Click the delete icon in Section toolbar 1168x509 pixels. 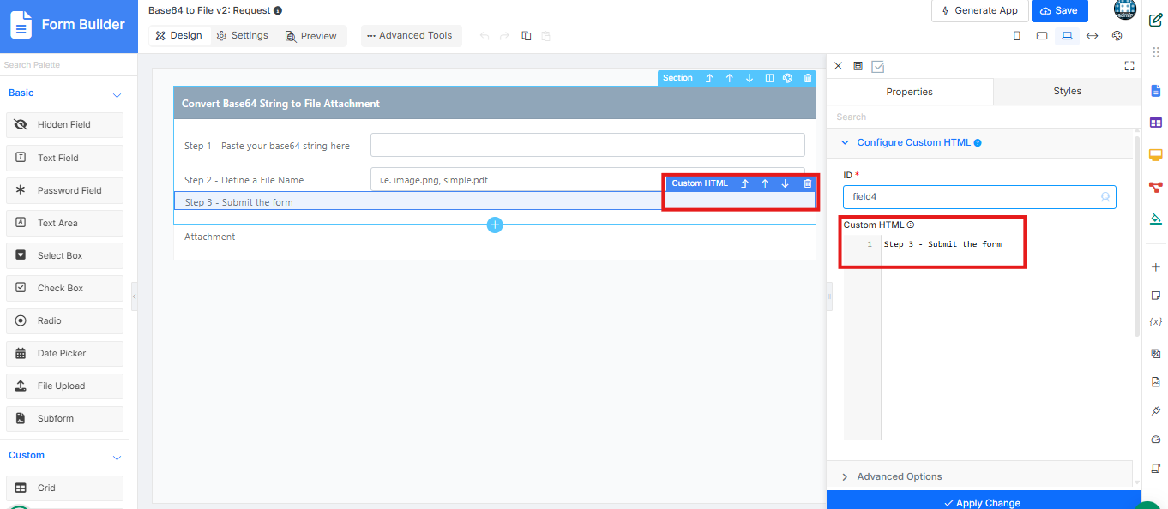pyautogui.click(x=808, y=78)
